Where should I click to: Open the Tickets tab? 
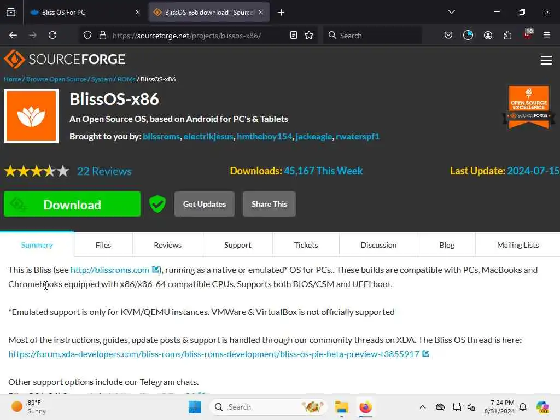pos(306,245)
